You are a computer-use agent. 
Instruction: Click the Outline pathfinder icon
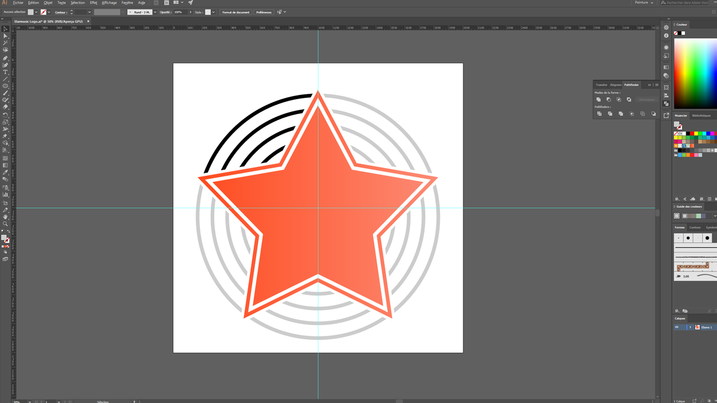[x=642, y=114]
